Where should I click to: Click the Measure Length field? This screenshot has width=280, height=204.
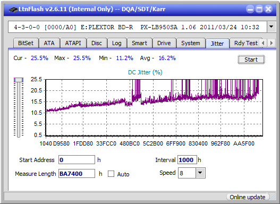77,174
